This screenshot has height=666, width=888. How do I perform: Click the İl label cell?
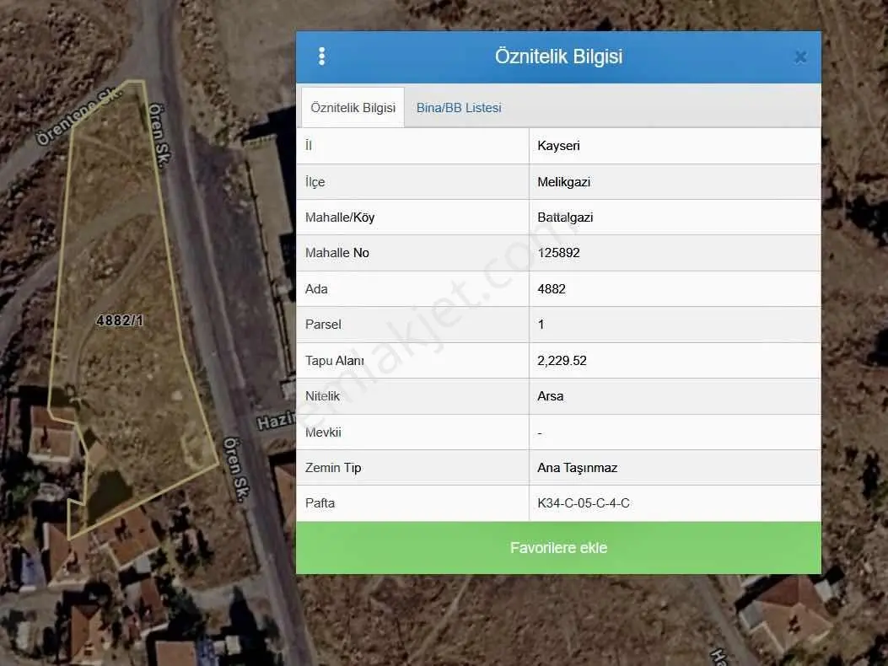[x=412, y=146]
